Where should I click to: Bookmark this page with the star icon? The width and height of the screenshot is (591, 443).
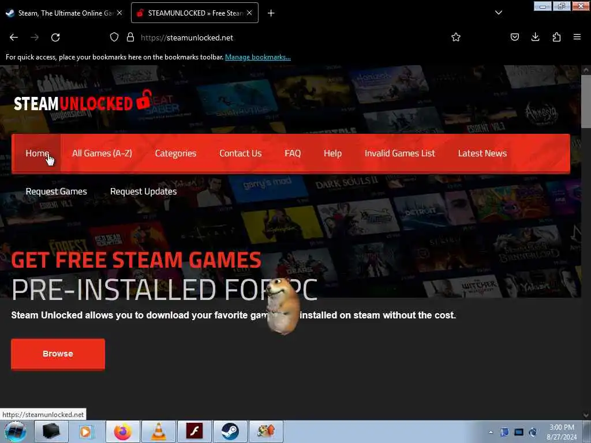point(456,37)
